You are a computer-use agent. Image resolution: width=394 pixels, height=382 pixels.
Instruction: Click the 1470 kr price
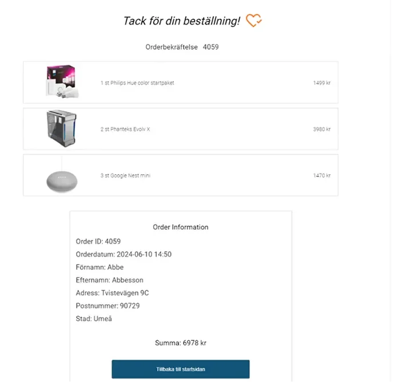tap(321, 176)
